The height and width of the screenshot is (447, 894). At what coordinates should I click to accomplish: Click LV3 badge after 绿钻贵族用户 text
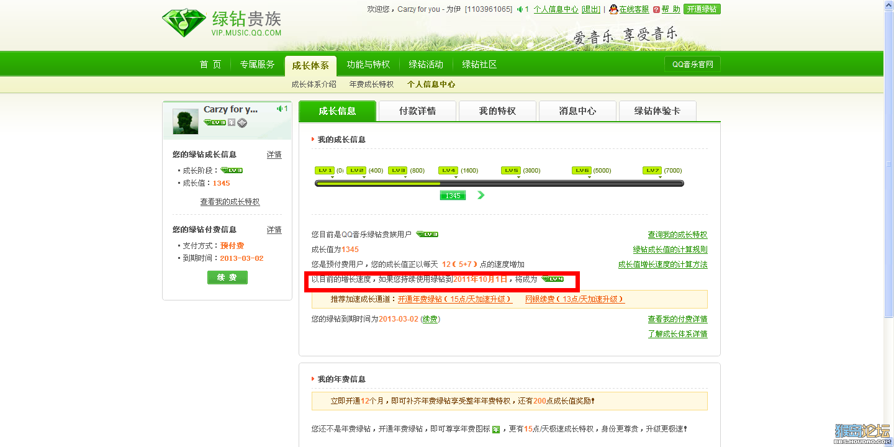click(427, 234)
